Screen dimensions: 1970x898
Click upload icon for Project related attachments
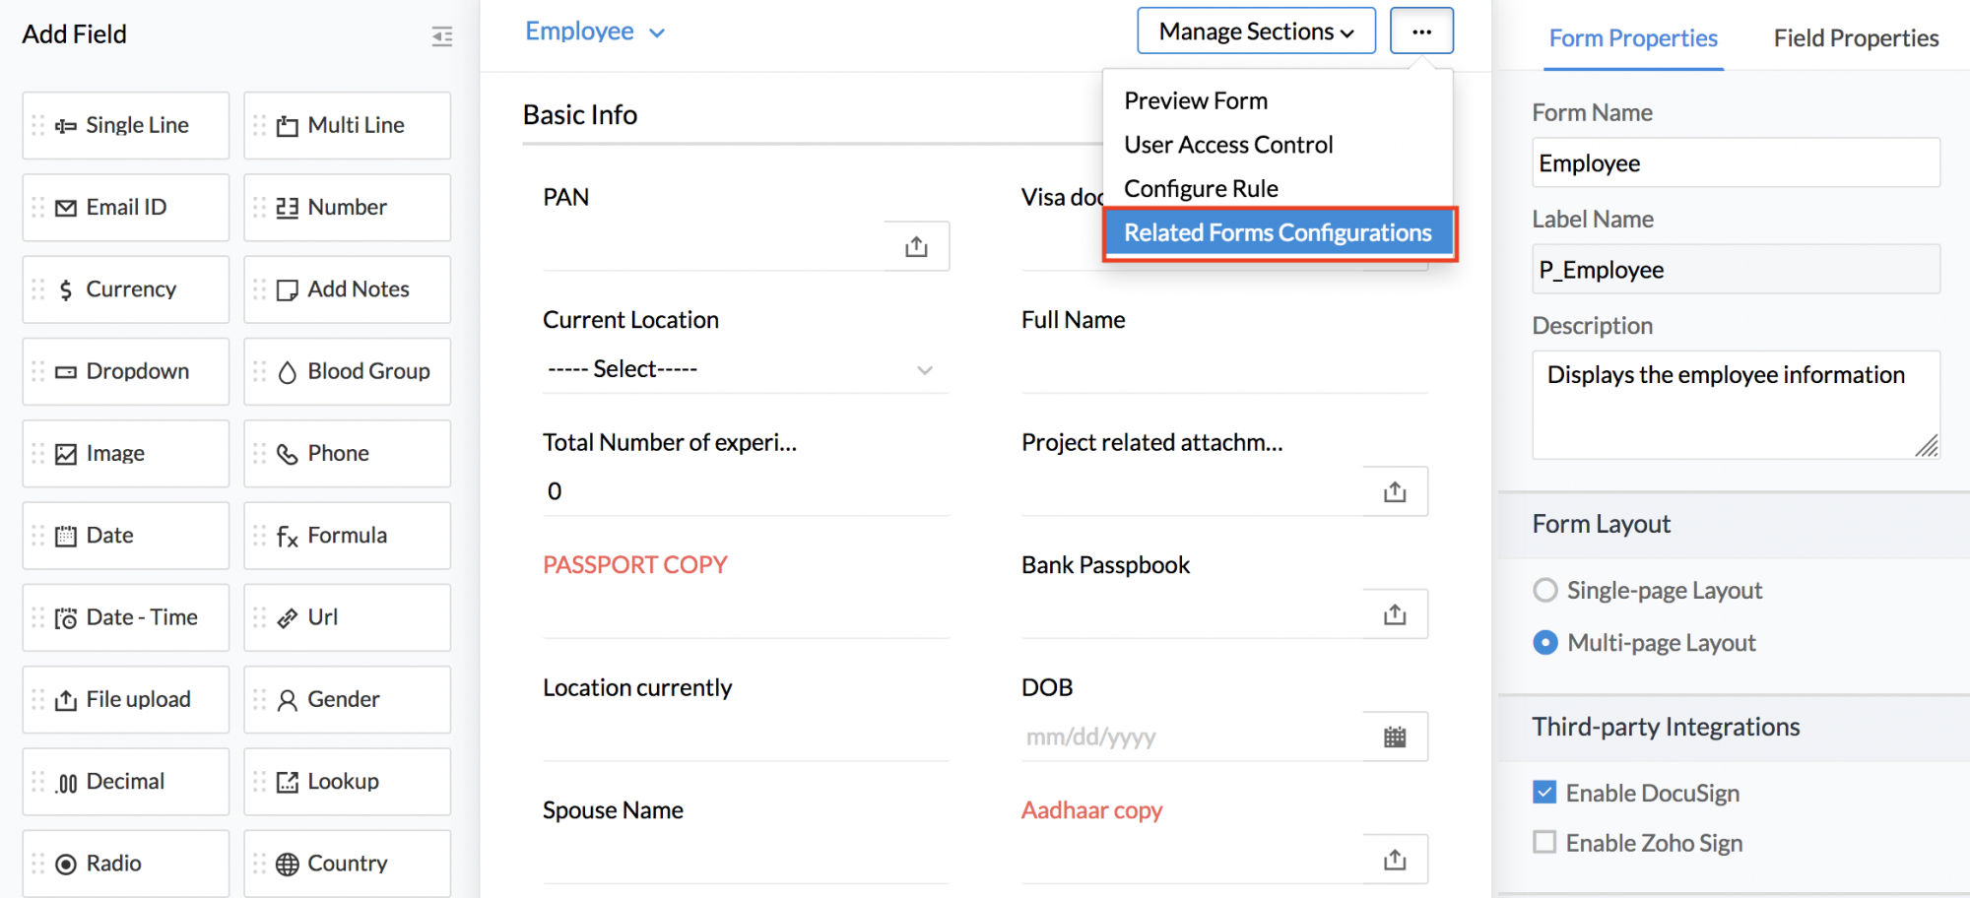[x=1394, y=491]
